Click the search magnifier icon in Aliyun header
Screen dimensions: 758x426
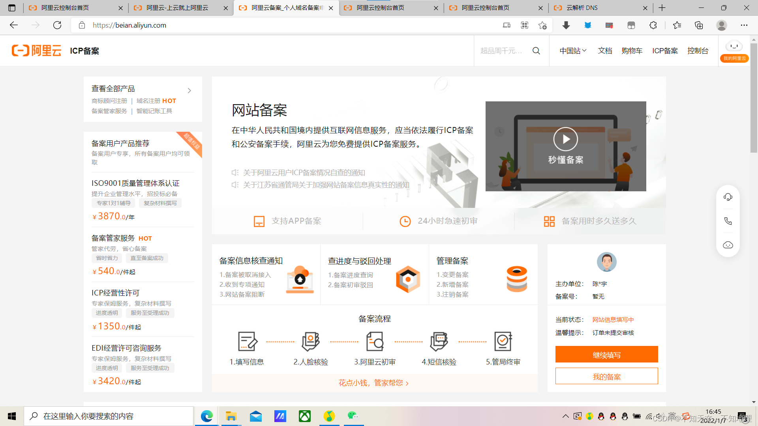coord(536,50)
